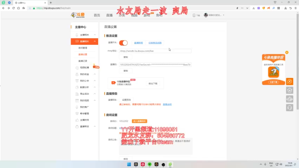299x168 pixels.
Task: Go to 首页 in the top navigation
Action: pyautogui.click(x=97, y=15)
